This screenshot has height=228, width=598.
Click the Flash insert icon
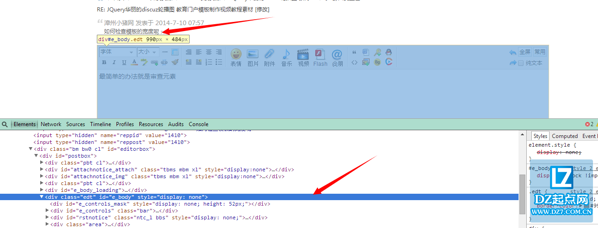[320, 58]
